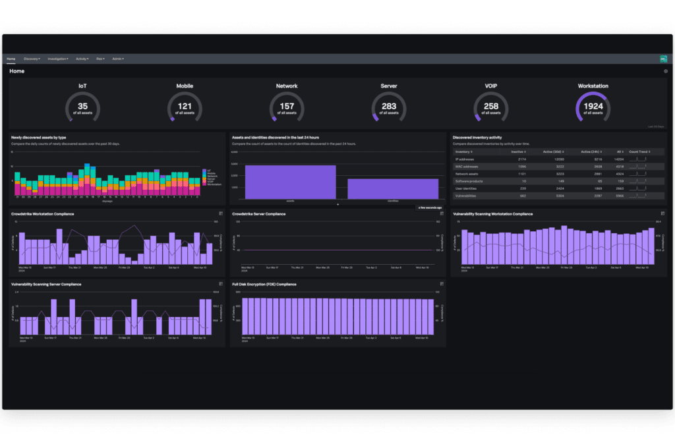
Task: Click the MAC addresses count trend sparkline
Action: pos(637,167)
